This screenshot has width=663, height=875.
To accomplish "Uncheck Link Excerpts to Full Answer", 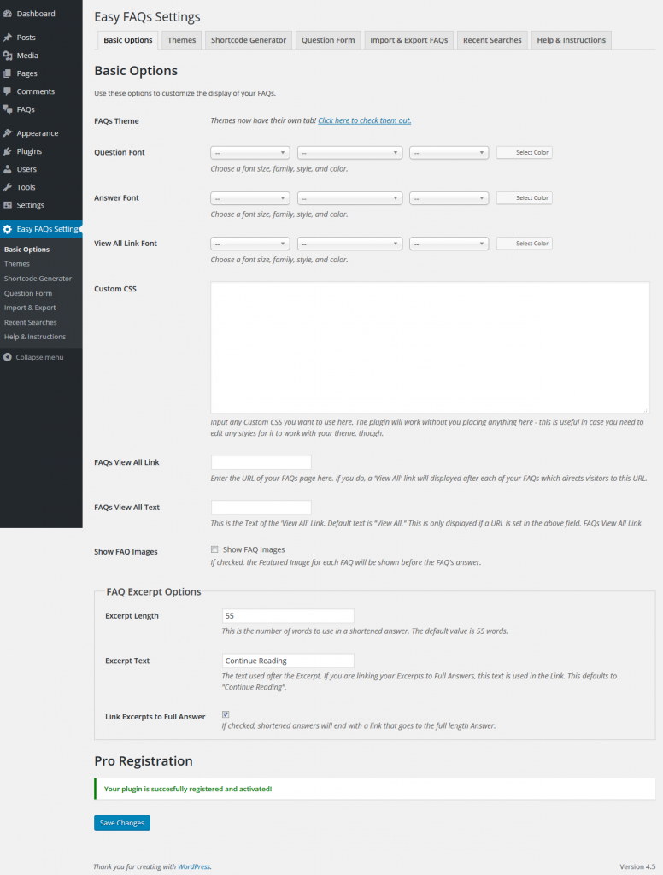I will click(226, 714).
